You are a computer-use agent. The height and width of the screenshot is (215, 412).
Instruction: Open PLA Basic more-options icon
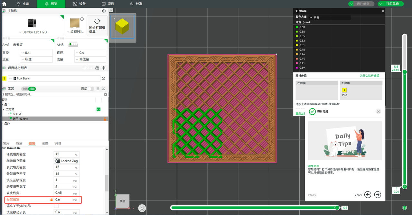point(104,79)
